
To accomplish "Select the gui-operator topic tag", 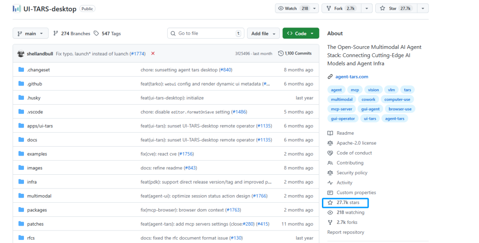I will (x=343, y=118).
